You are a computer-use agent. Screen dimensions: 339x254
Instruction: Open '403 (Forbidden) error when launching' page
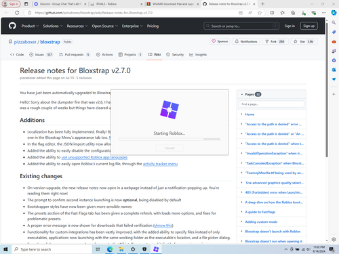coord(274,192)
